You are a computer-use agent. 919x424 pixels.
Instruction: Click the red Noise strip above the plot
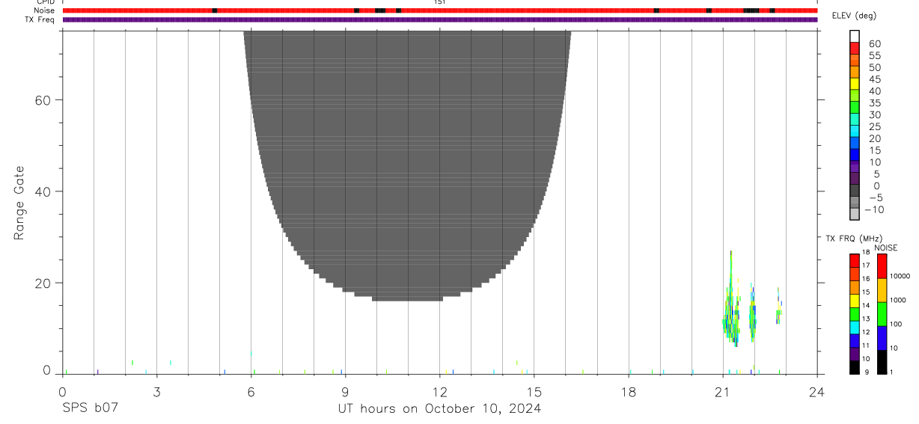tap(439, 10)
